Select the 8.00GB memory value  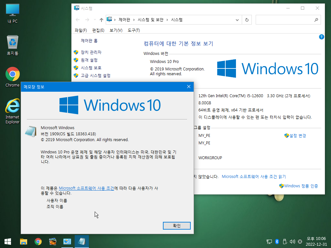coord(205,103)
